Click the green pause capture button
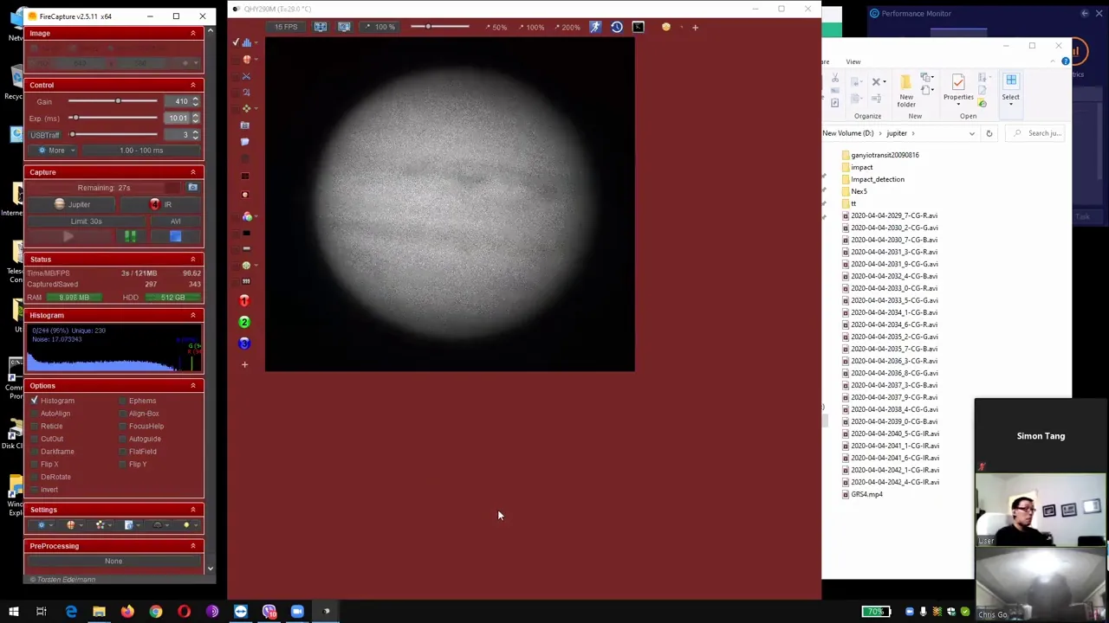1109x623 pixels. (x=130, y=236)
